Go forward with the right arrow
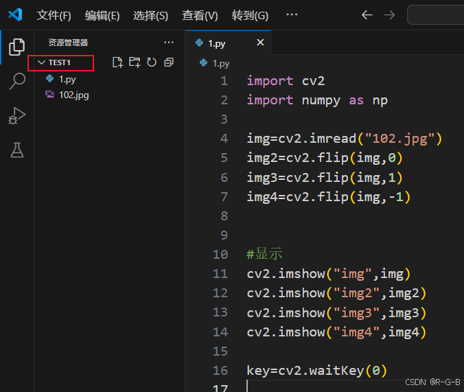The image size is (464, 392). [389, 15]
